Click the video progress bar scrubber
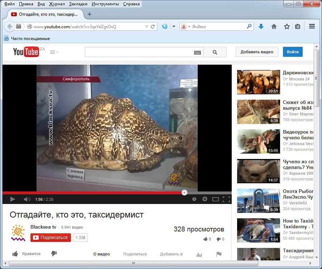 pyautogui.click(x=184, y=193)
